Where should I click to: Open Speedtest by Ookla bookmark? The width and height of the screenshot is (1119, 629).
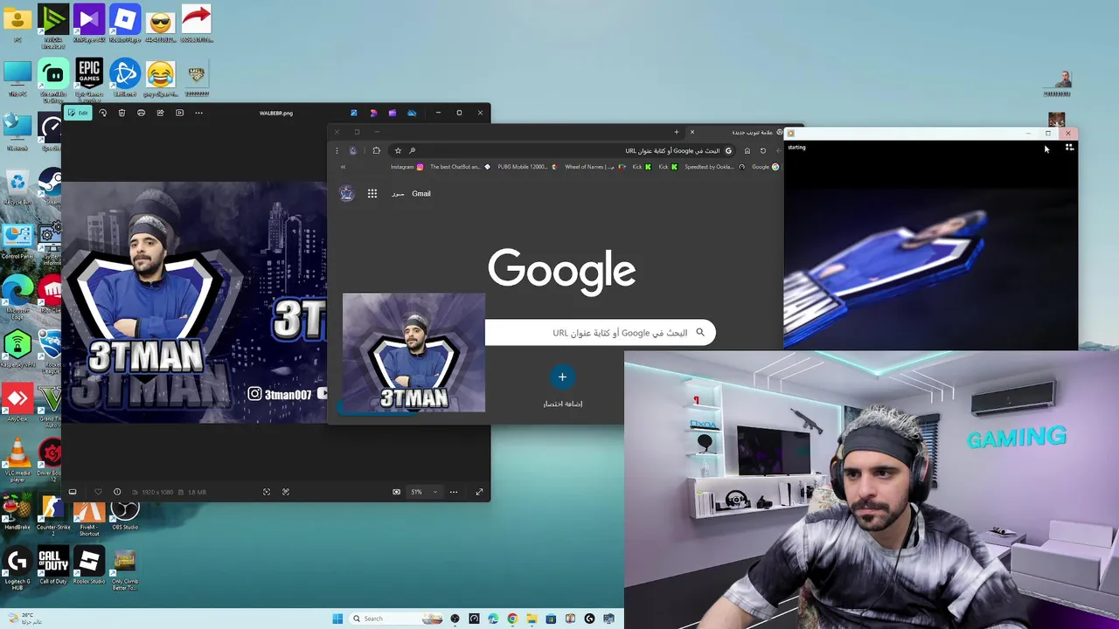tap(714, 167)
